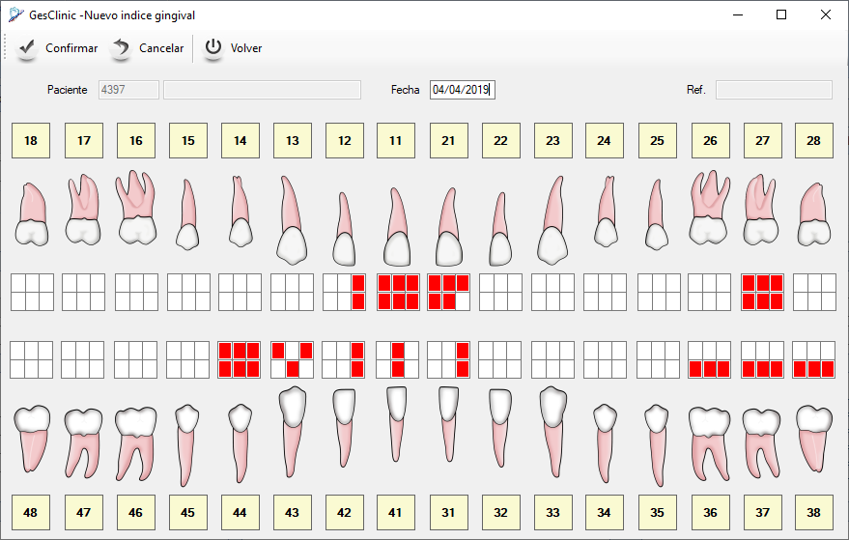Click the GesClinic app icon in title bar
849x540 pixels.
(15, 14)
